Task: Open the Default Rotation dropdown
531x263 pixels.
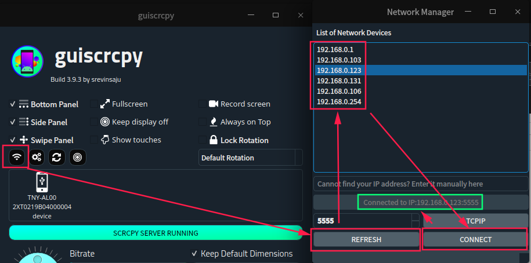Action: [251, 158]
